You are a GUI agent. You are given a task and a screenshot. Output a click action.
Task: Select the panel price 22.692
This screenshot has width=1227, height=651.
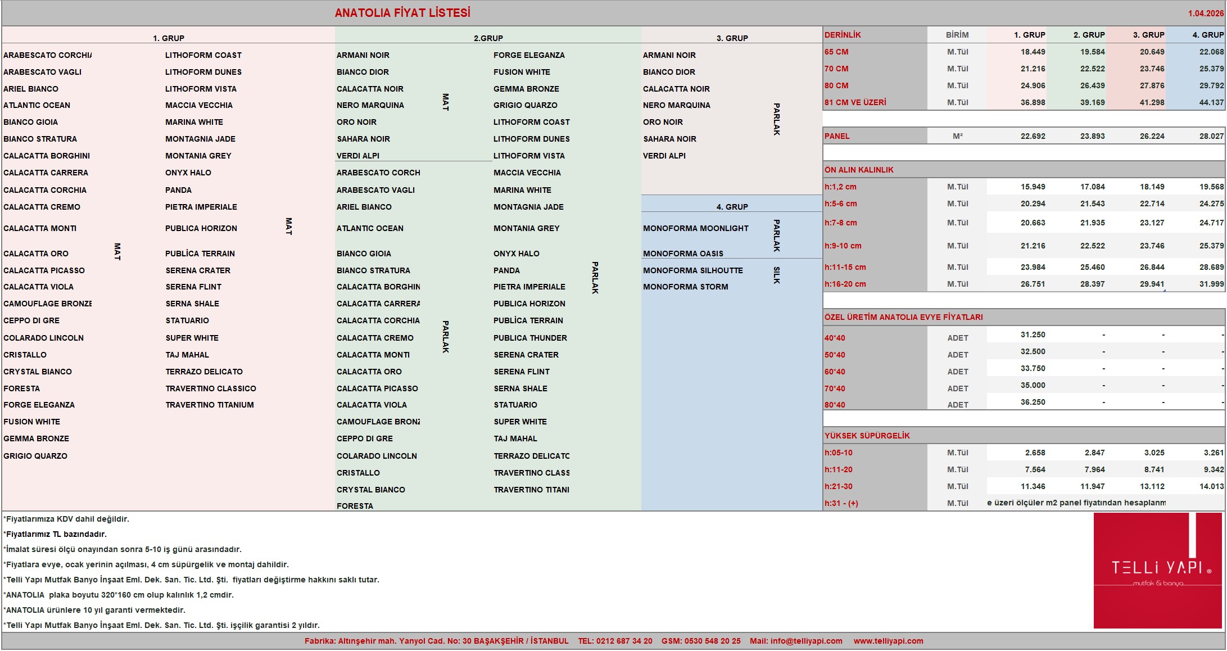[1033, 136]
